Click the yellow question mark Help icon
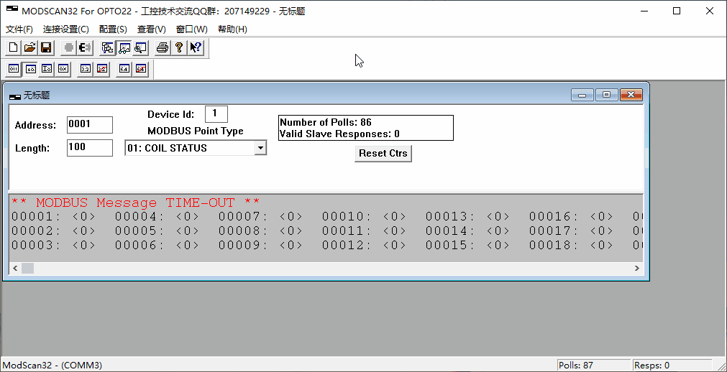Viewport: 727px width, 372px height. (179, 48)
